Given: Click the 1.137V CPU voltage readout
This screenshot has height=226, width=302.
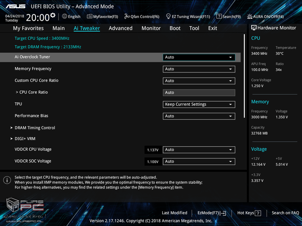Looking at the screenshot, I should (x=153, y=150).
